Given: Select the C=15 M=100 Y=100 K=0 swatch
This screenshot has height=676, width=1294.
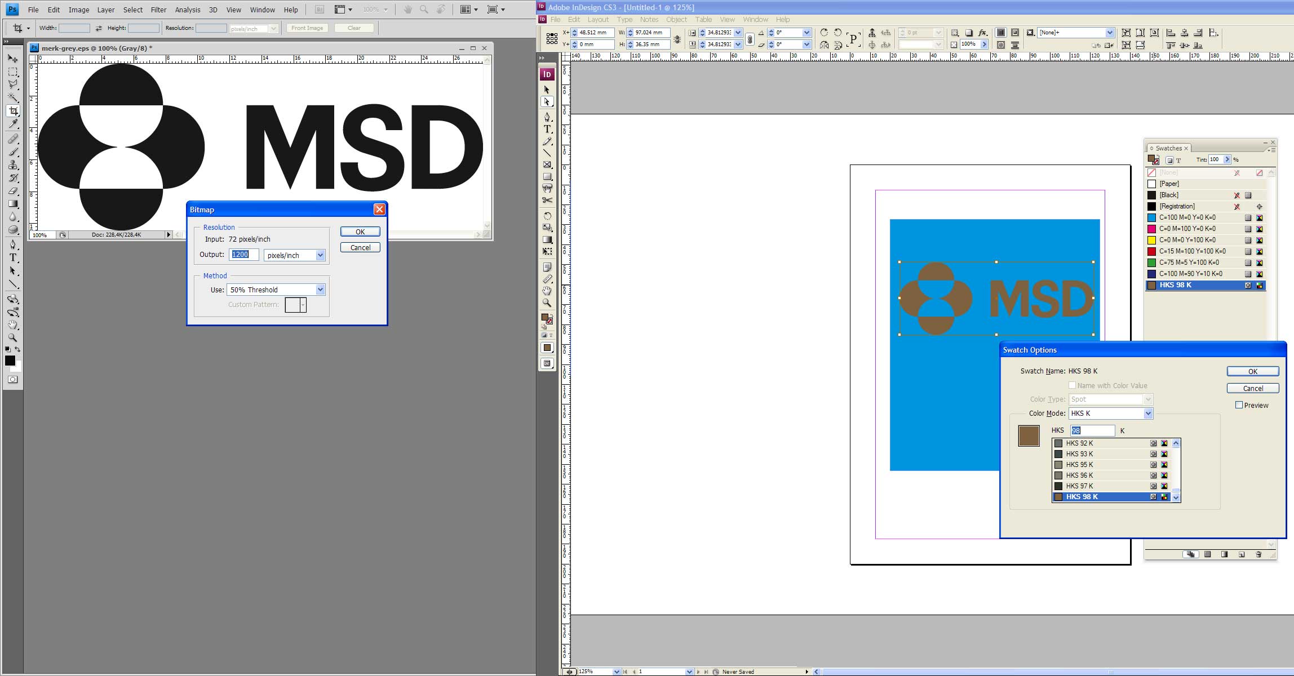Looking at the screenshot, I should coord(1206,251).
